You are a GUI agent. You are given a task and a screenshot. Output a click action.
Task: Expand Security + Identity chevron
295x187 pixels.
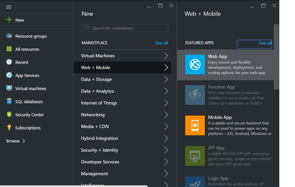click(x=166, y=150)
